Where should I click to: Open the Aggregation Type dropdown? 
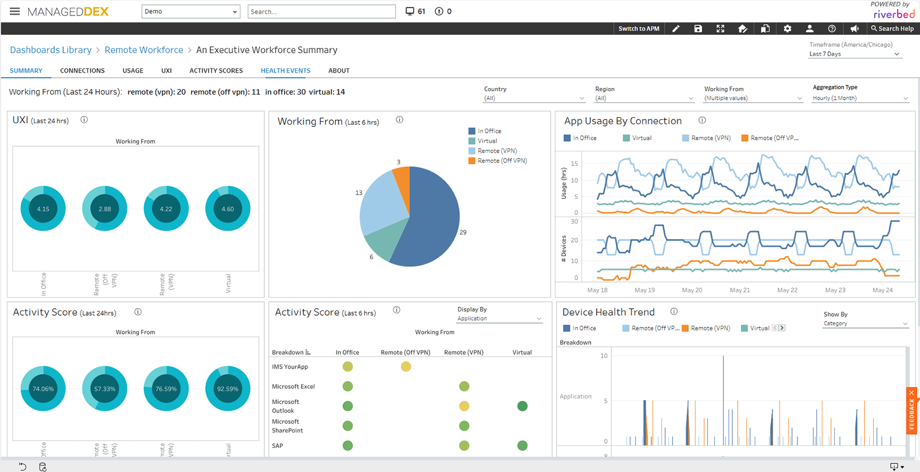point(860,98)
